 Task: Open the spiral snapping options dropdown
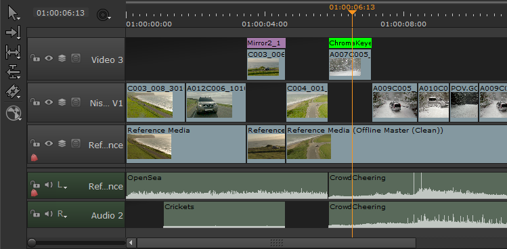[x=104, y=15]
